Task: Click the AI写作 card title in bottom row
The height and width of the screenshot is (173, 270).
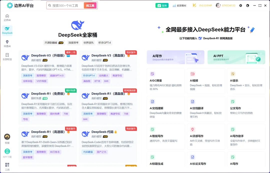Action: 234,164
